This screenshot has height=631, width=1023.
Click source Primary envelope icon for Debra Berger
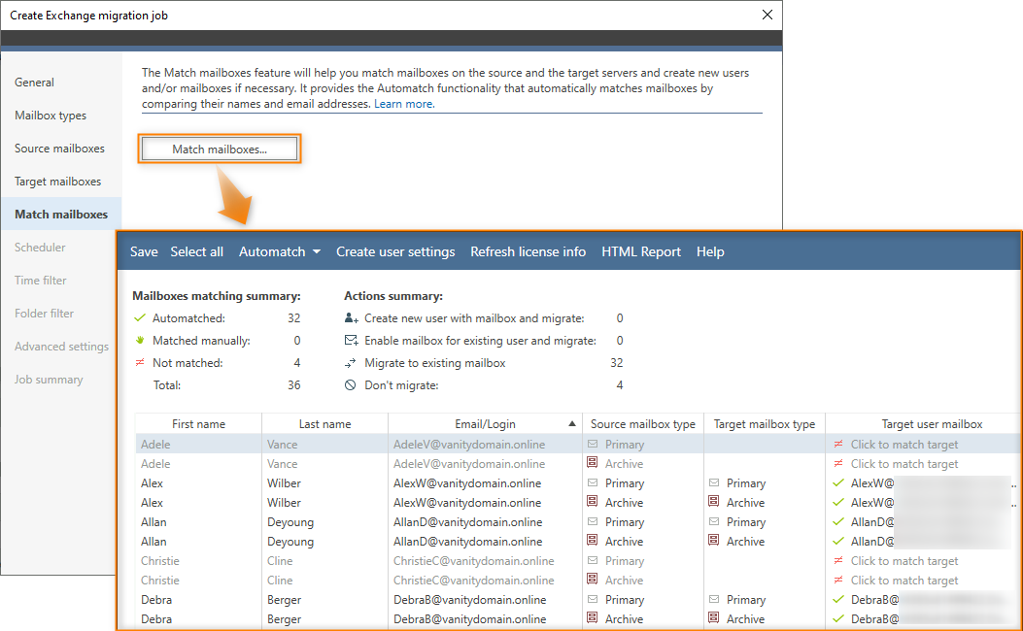[593, 600]
